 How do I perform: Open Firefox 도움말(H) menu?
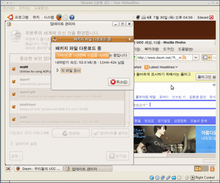tap(185, 49)
